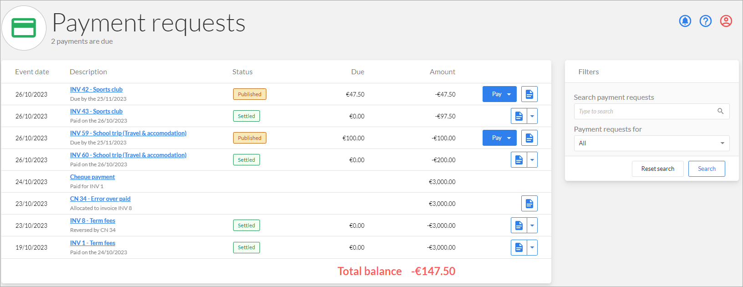View document for INV 42 Sports club
This screenshot has height=287, width=743.
[x=529, y=94]
